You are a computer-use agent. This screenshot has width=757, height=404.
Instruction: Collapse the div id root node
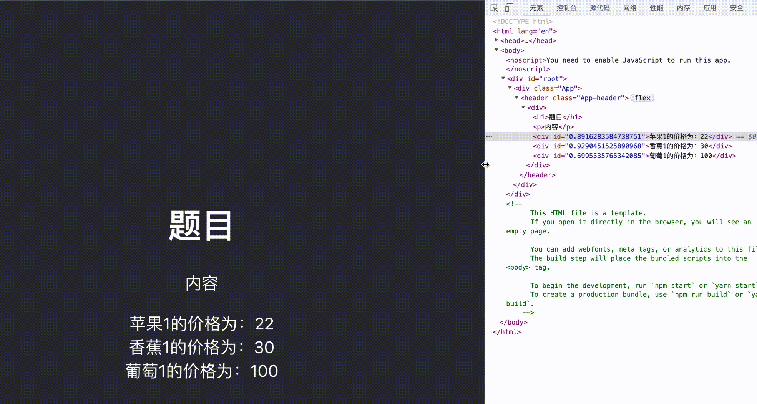(503, 78)
